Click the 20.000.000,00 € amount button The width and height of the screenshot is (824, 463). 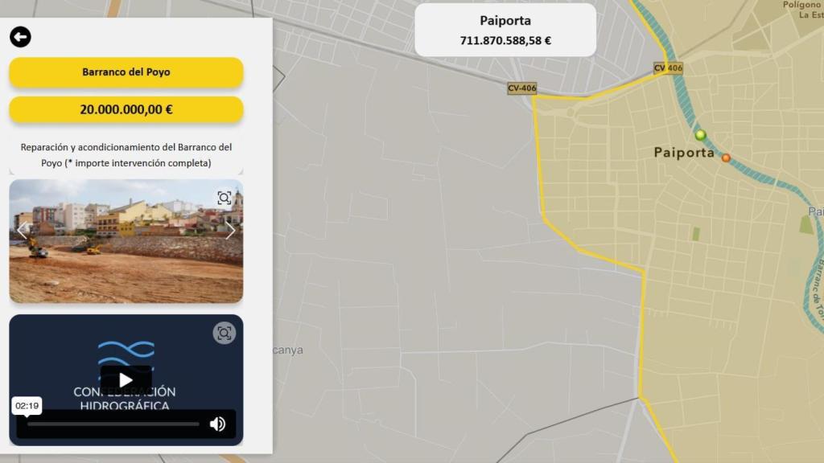tap(126, 110)
